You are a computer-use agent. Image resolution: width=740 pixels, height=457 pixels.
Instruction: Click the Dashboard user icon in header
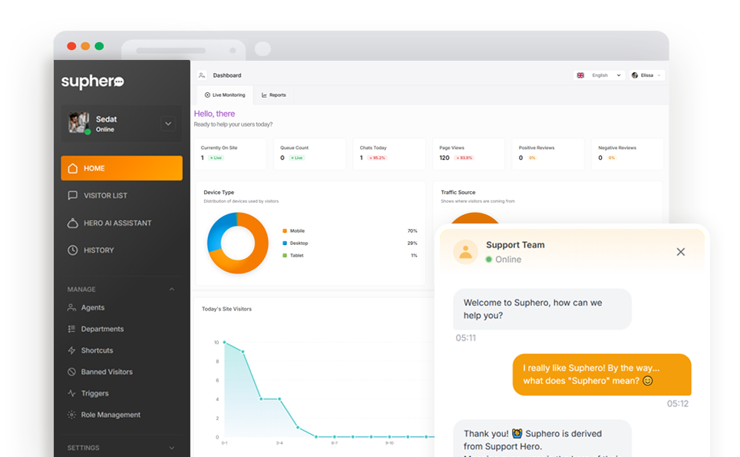pyautogui.click(x=202, y=75)
